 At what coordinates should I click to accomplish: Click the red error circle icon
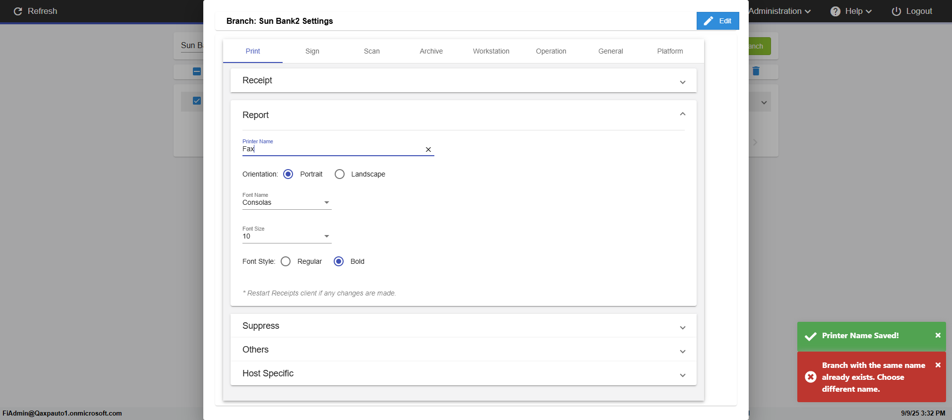pyautogui.click(x=811, y=377)
